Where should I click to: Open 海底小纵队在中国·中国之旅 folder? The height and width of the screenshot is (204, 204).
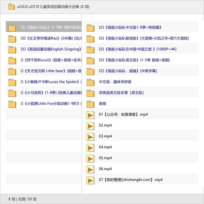click(x=137, y=49)
